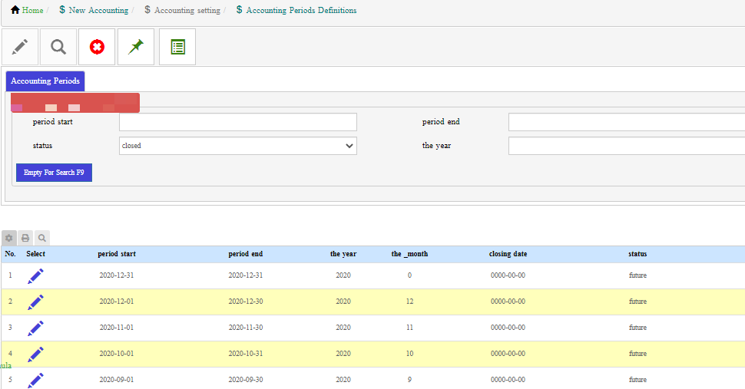The height and width of the screenshot is (389, 745).
Task: Click the grid settings gear icon
Action: click(x=9, y=238)
